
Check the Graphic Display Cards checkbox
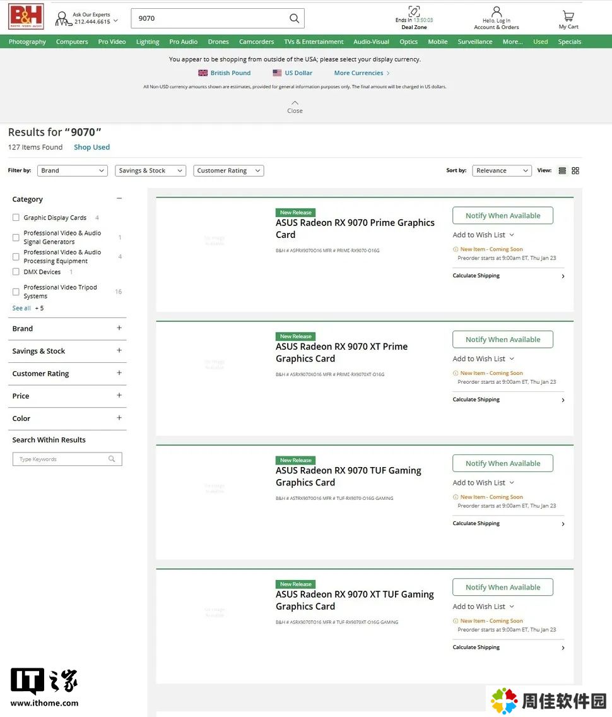pos(16,218)
